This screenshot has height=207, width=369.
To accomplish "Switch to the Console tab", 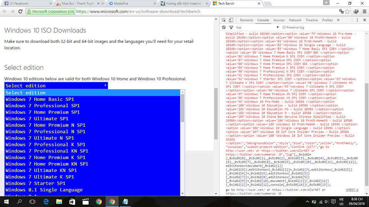I will pyautogui.click(x=263, y=20).
